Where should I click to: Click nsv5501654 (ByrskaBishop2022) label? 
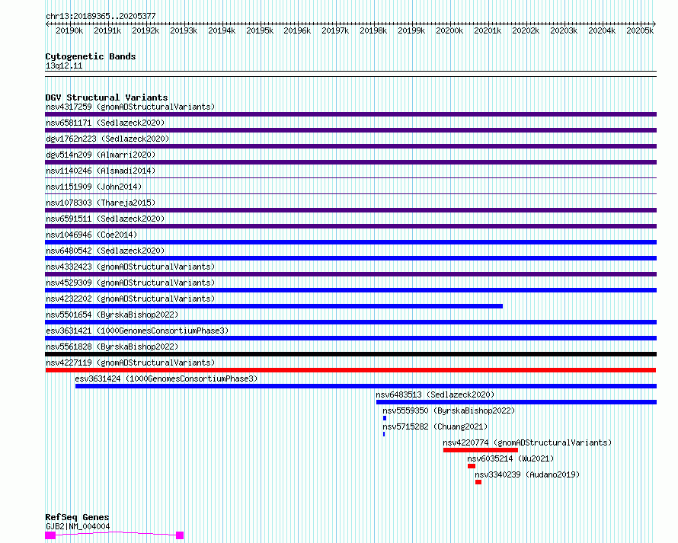pyautogui.click(x=112, y=315)
